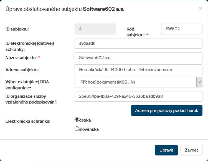This screenshot has width=208, height=161.
Task: Select the česká radio option
Action: (x=77, y=120)
